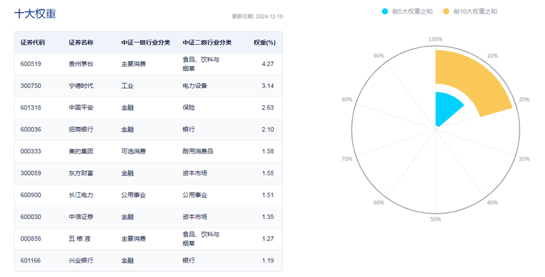The height and width of the screenshot is (277, 545).
Task: Click weight value 4.27
Action: coord(267,64)
